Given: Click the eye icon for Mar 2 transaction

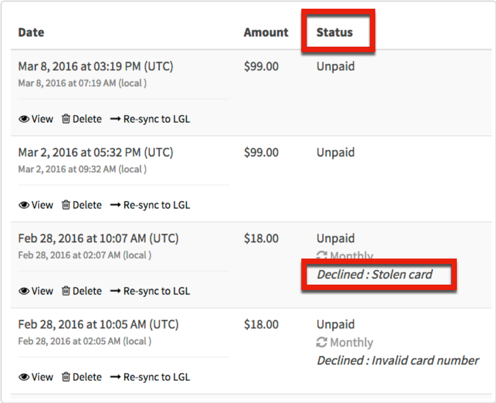Looking at the screenshot, I should pos(24,205).
